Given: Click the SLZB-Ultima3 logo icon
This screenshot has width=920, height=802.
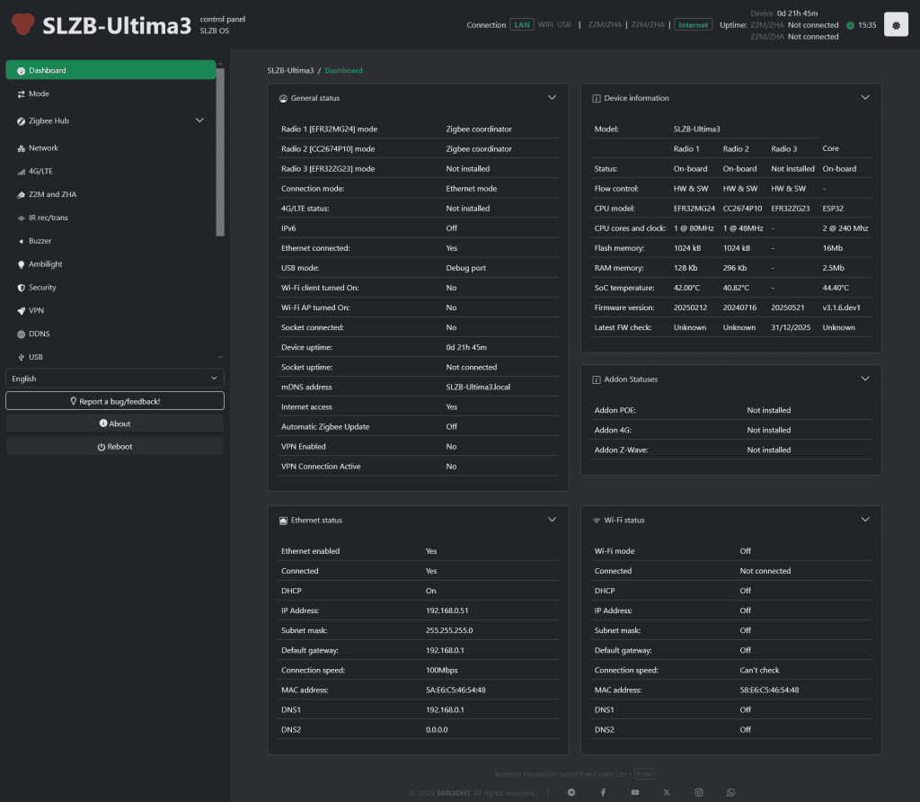Looking at the screenshot, I should pyautogui.click(x=22, y=24).
